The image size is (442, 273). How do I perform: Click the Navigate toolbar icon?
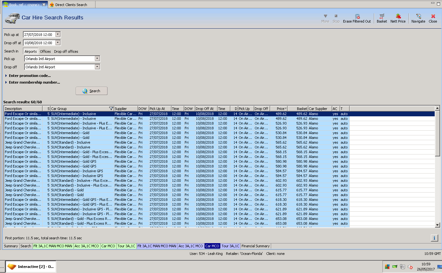point(418,16)
